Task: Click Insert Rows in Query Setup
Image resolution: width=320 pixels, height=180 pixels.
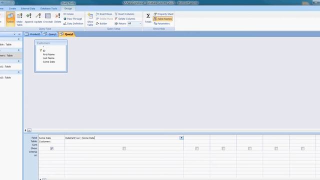Action: (104, 14)
